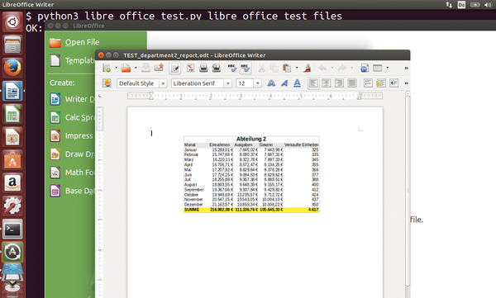Launch Firefox from the dock
496x298 pixels.
tap(12, 68)
